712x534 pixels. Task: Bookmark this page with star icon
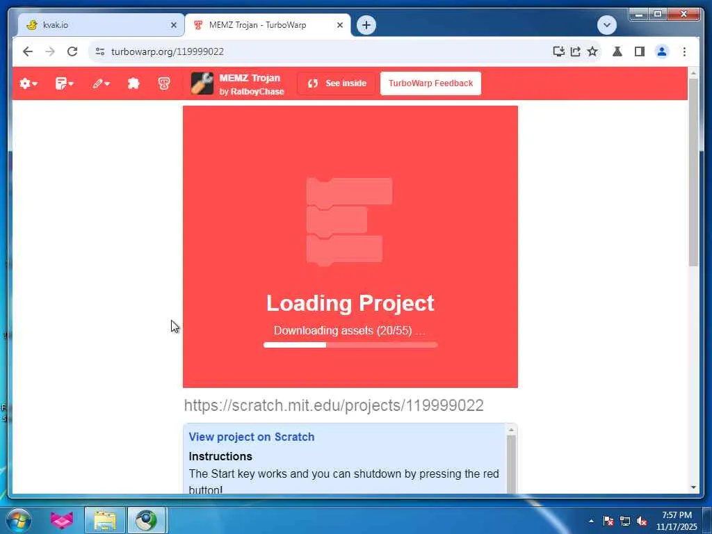coord(592,51)
